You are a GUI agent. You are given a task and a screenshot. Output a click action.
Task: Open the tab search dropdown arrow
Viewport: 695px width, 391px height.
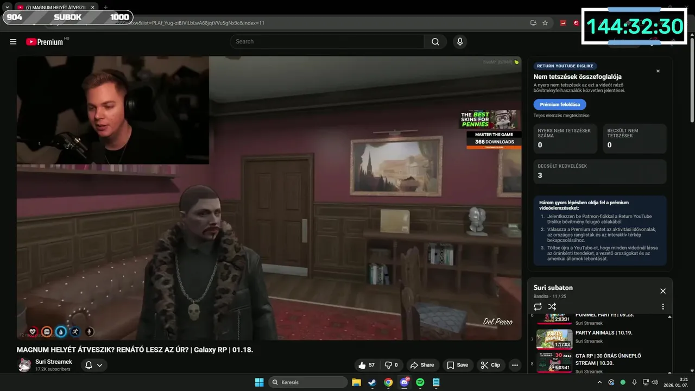(x=7, y=8)
